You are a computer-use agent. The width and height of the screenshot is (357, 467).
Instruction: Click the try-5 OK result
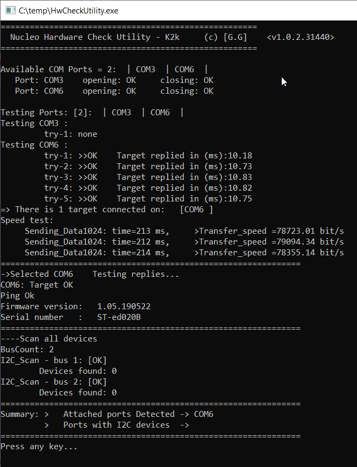pyautogui.click(x=88, y=199)
